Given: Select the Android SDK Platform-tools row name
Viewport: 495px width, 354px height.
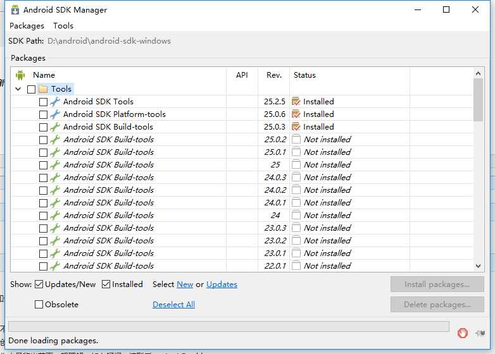Looking at the screenshot, I should [x=115, y=114].
